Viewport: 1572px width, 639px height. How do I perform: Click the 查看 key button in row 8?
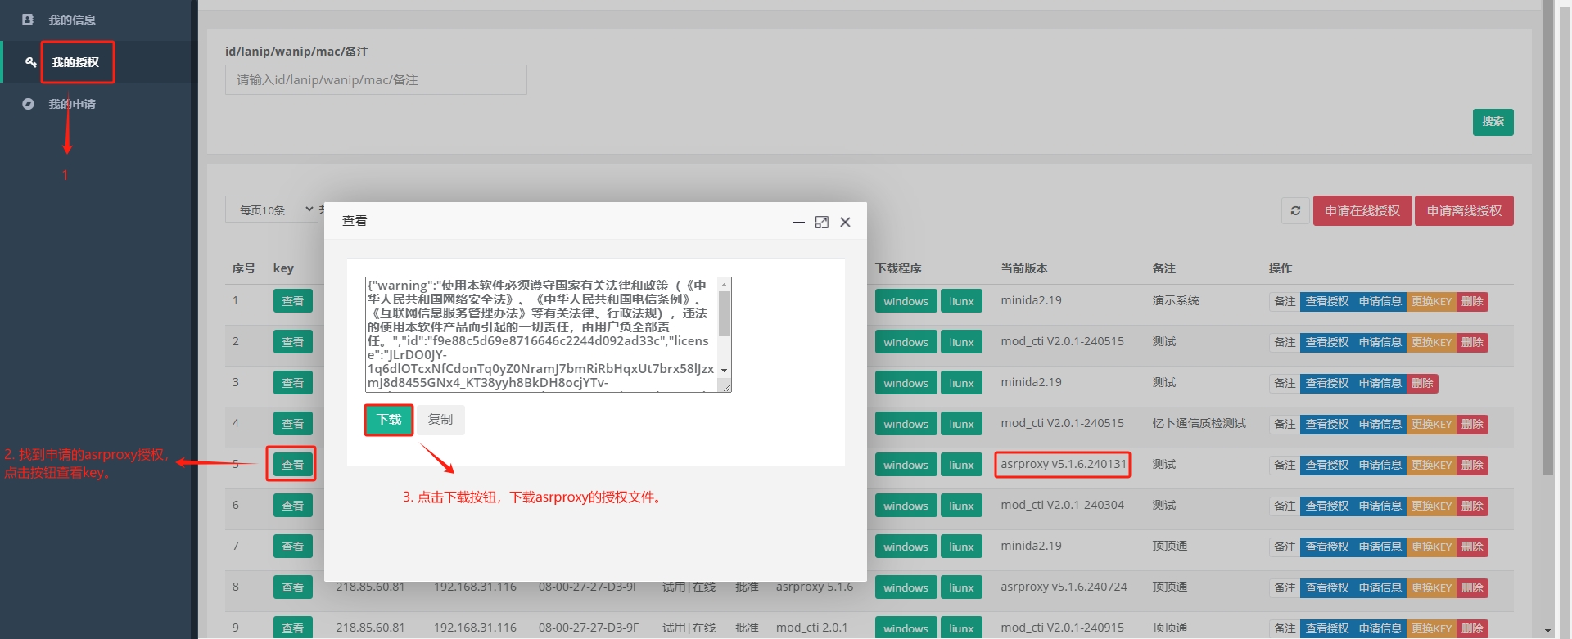pyautogui.click(x=292, y=587)
